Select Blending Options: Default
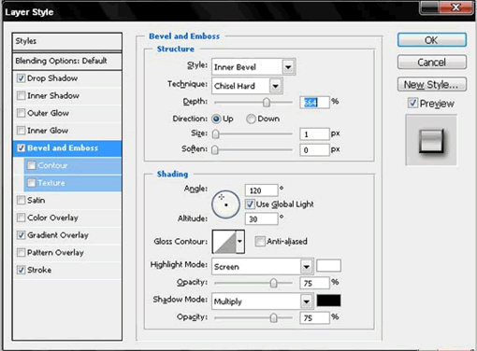Screen dimensions: 477x351 (x=67, y=61)
